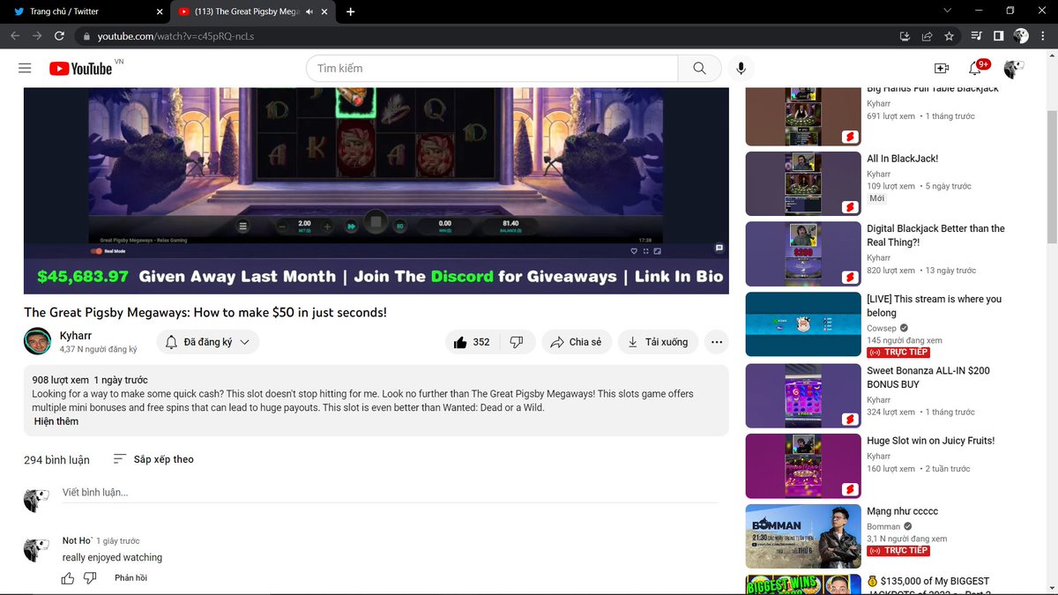The image size is (1058, 595).
Task: Mute the YouTube tab audio icon
Action: coord(309,11)
